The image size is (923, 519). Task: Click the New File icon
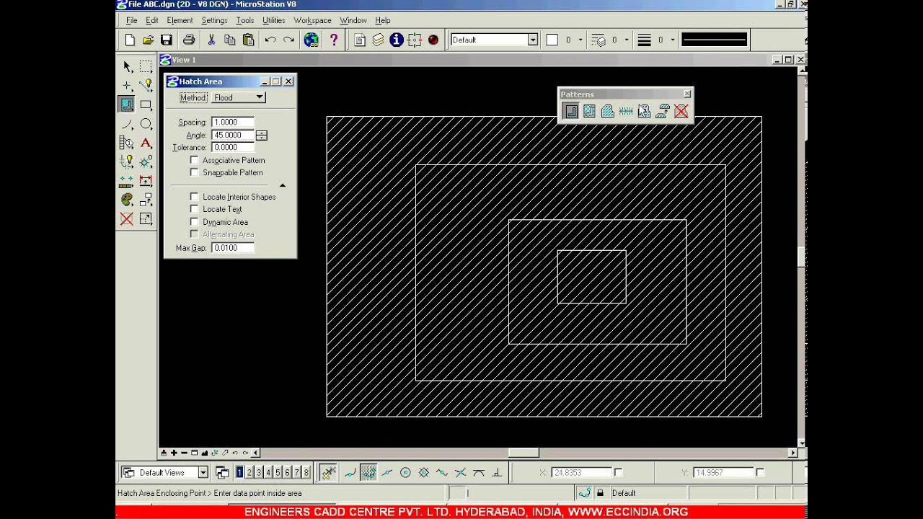130,40
